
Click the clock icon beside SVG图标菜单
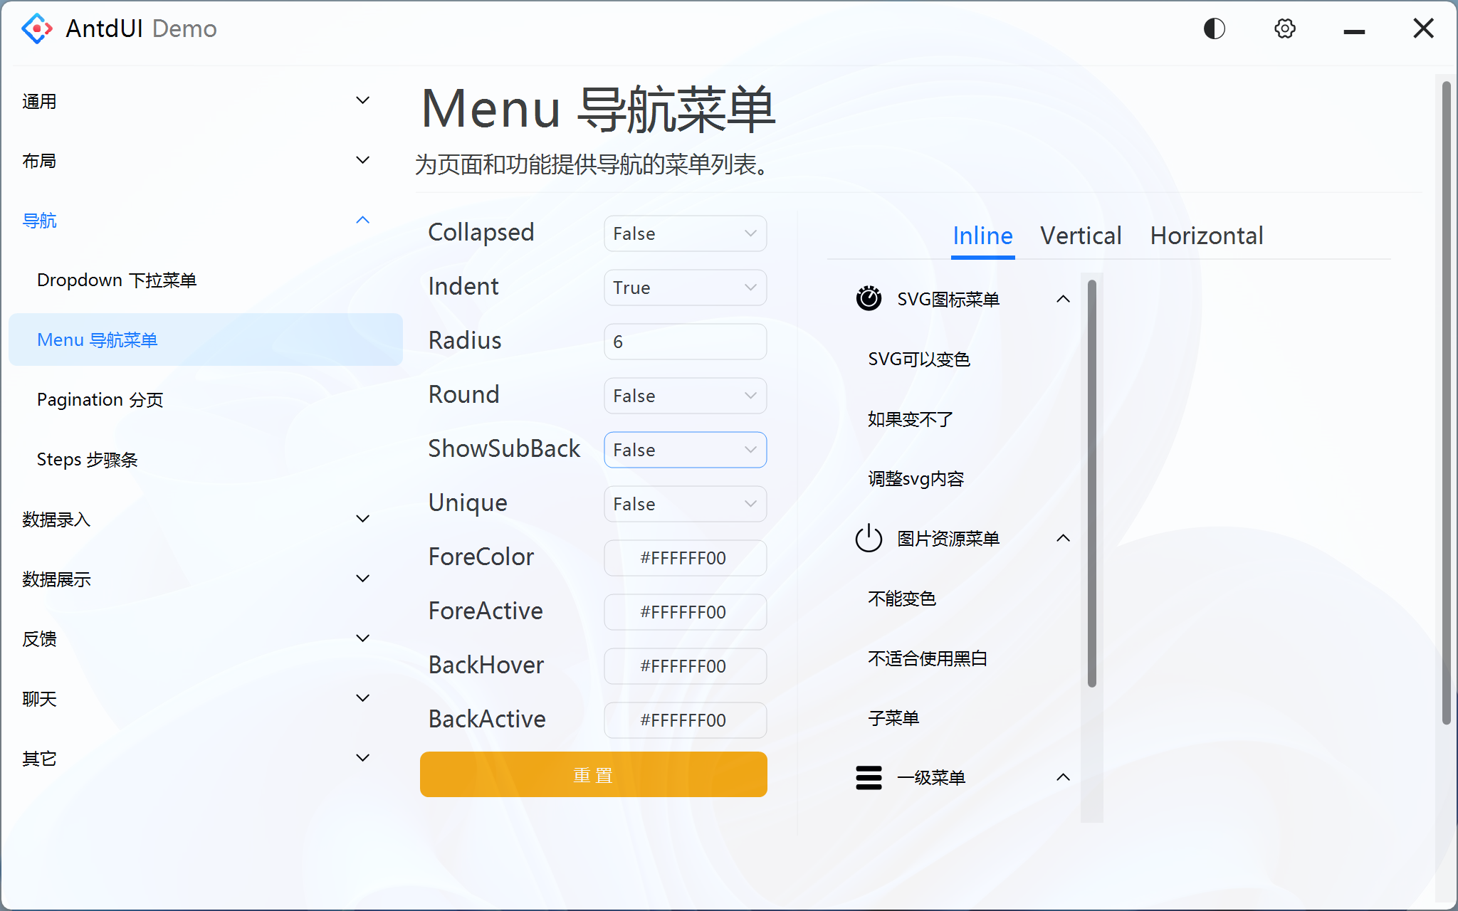click(869, 299)
